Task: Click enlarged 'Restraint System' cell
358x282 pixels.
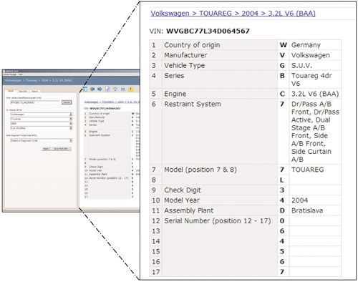Action: 220,132
